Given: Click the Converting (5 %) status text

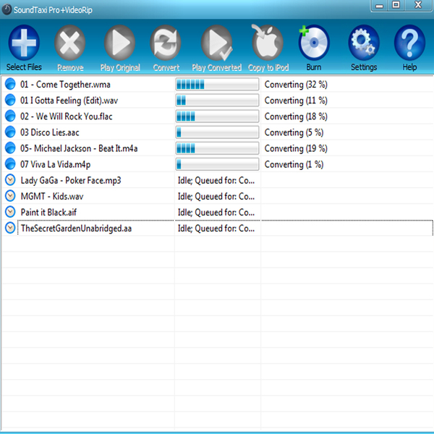Looking at the screenshot, I should pyautogui.click(x=294, y=132).
